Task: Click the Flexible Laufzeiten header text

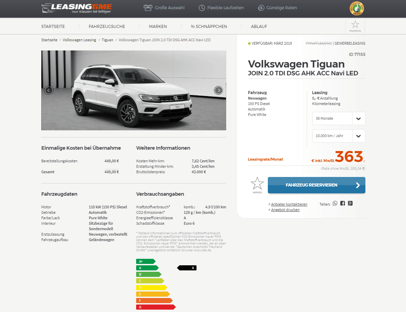Action: click(x=226, y=8)
